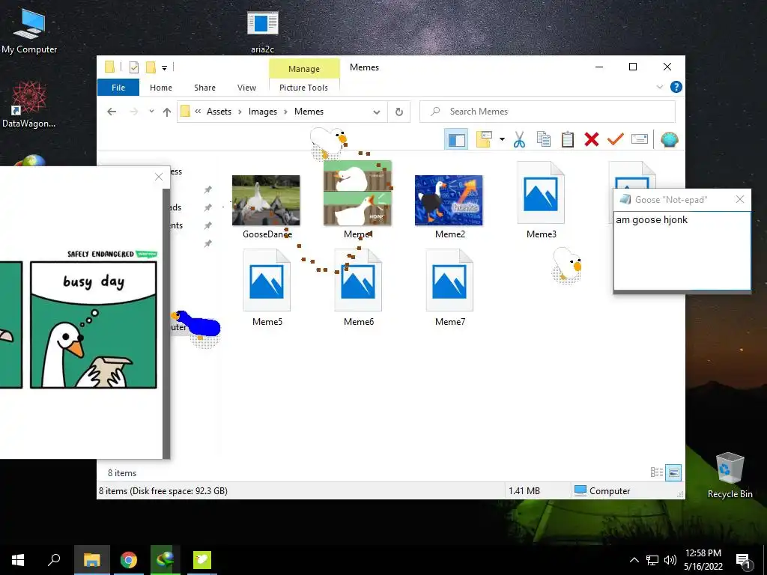Open the shell-shaped settings icon
The image size is (767, 575).
[x=669, y=140]
